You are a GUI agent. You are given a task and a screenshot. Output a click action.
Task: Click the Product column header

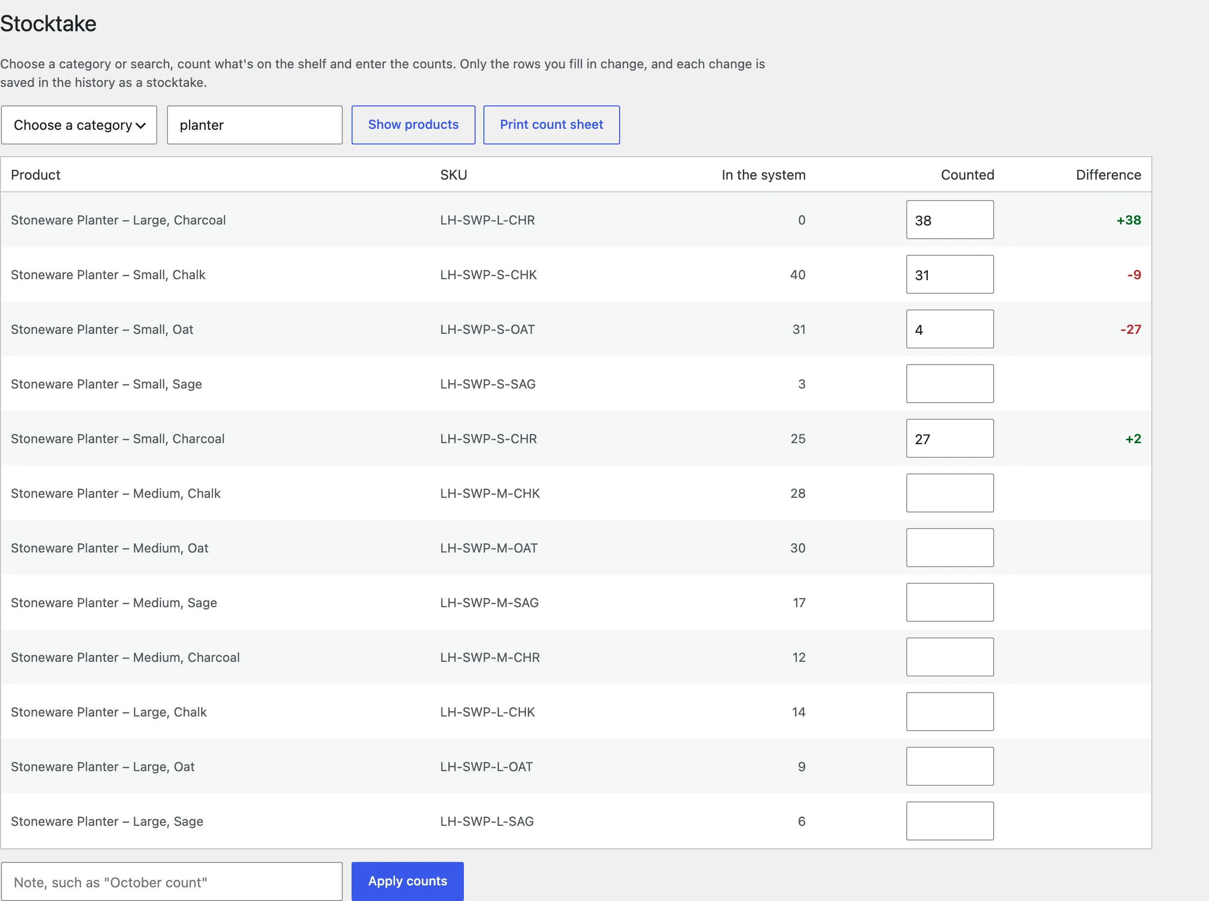tap(36, 175)
